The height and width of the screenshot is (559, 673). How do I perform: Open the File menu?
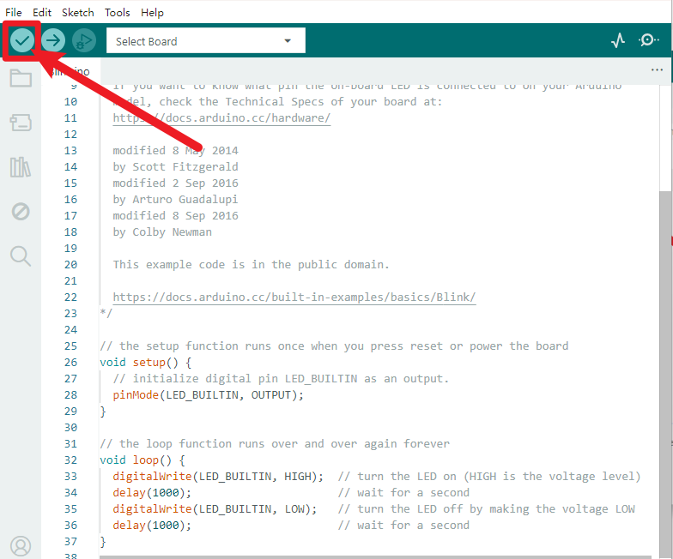pos(14,12)
